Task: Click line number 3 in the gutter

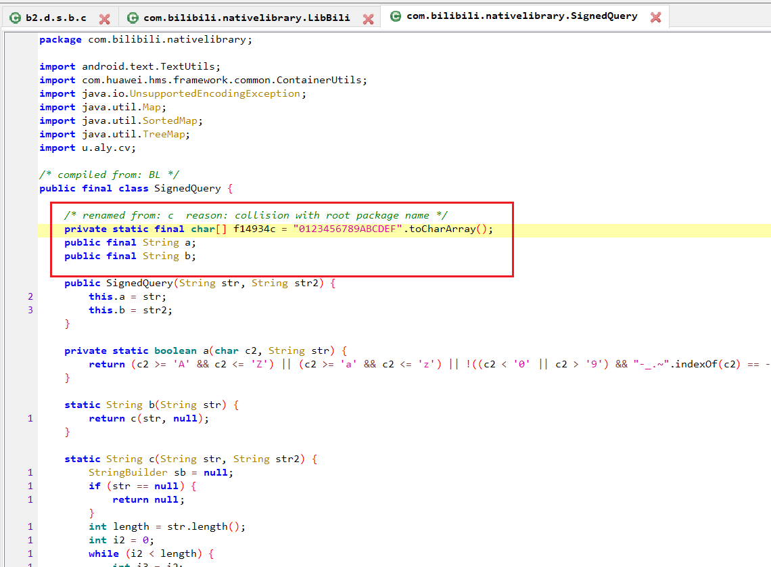Action: tap(30, 310)
